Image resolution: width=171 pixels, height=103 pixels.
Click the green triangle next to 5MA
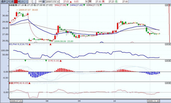[68, 5]
